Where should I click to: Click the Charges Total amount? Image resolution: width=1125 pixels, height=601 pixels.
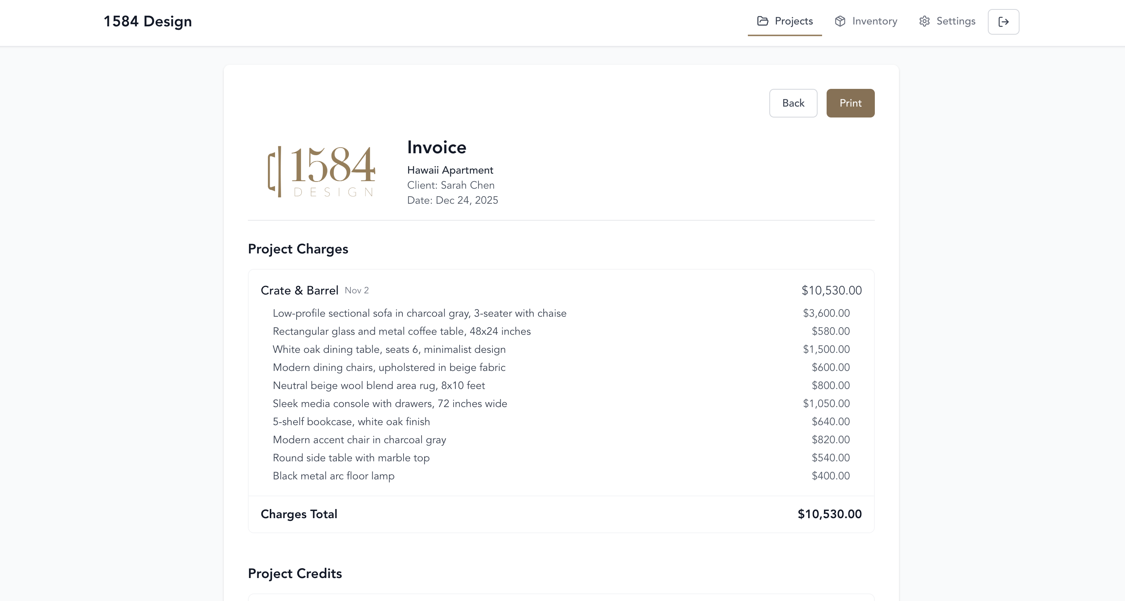click(x=829, y=514)
